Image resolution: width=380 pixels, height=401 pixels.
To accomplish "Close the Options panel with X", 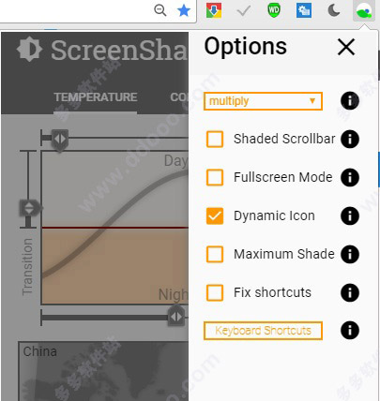I will click(x=346, y=47).
